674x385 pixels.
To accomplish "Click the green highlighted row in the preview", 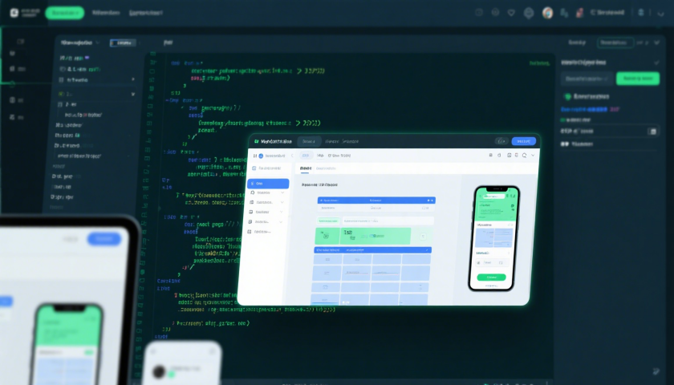I will click(363, 235).
